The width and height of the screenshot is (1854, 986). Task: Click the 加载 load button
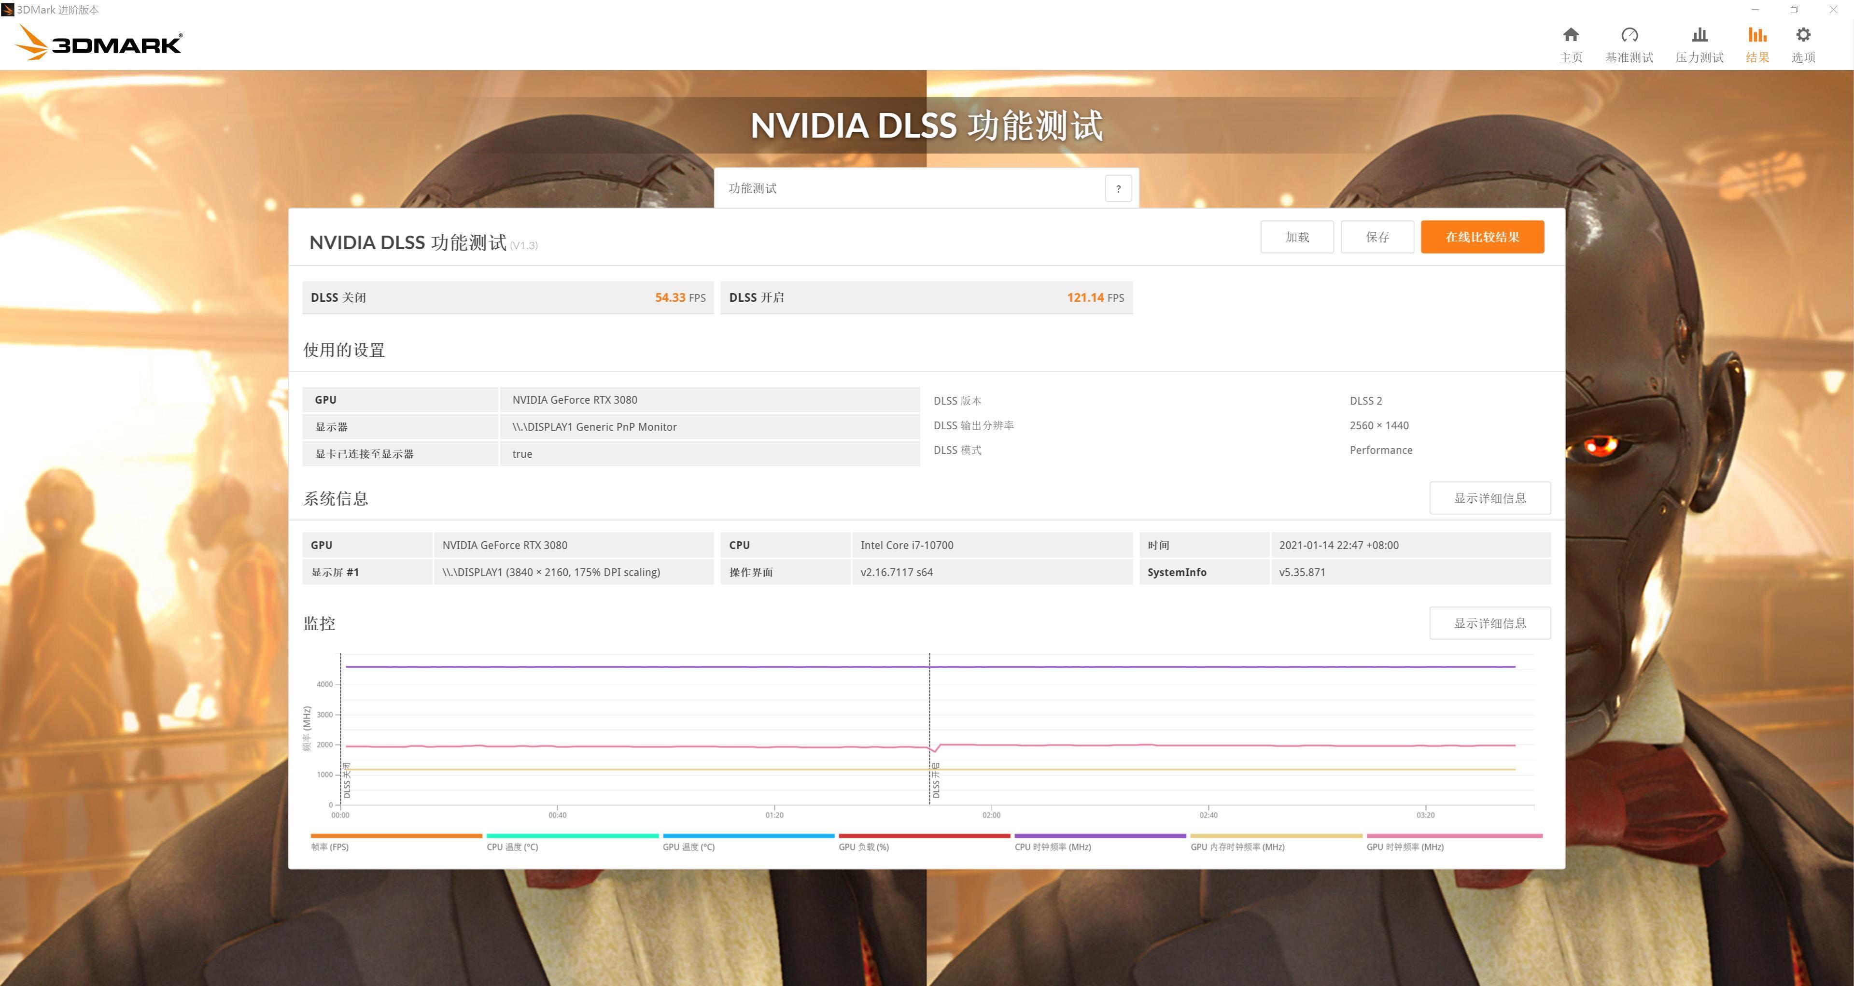pos(1297,237)
